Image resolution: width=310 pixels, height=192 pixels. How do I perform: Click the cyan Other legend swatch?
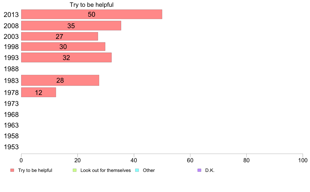click(137, 170)
